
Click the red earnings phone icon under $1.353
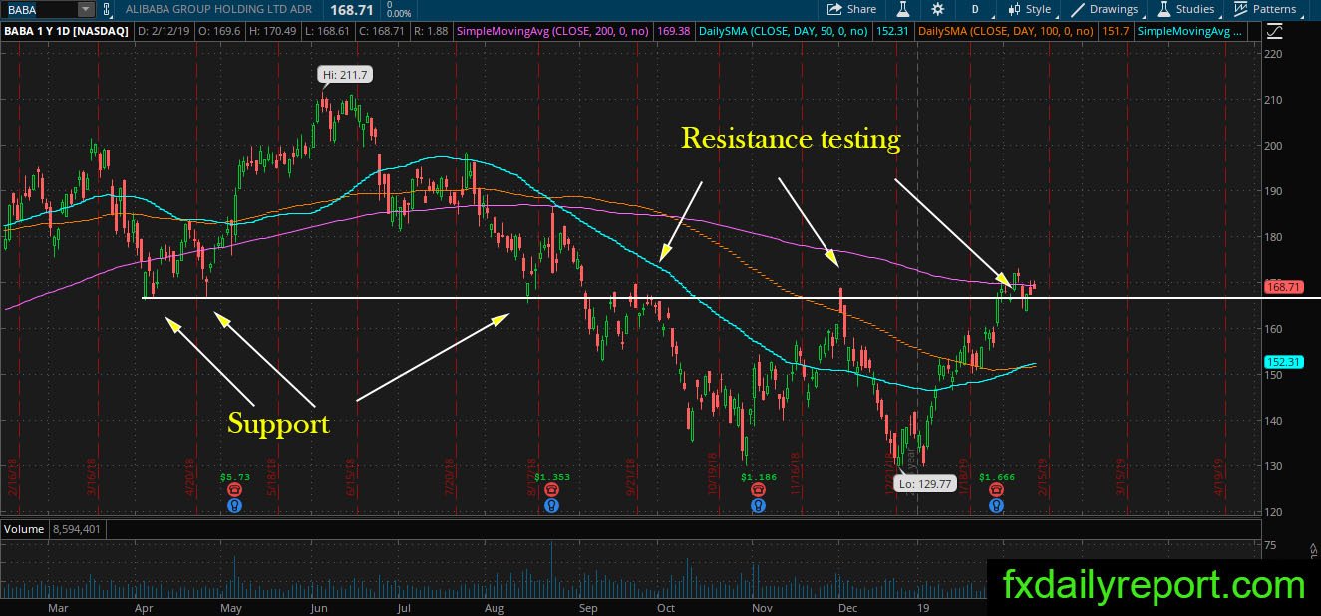550,491
